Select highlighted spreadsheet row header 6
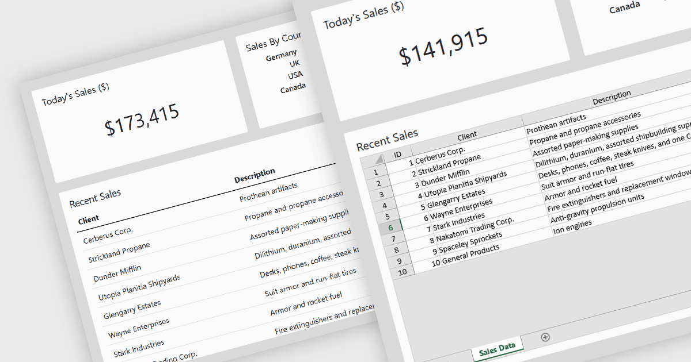The image size is (691, 362). tap(390, 228)
